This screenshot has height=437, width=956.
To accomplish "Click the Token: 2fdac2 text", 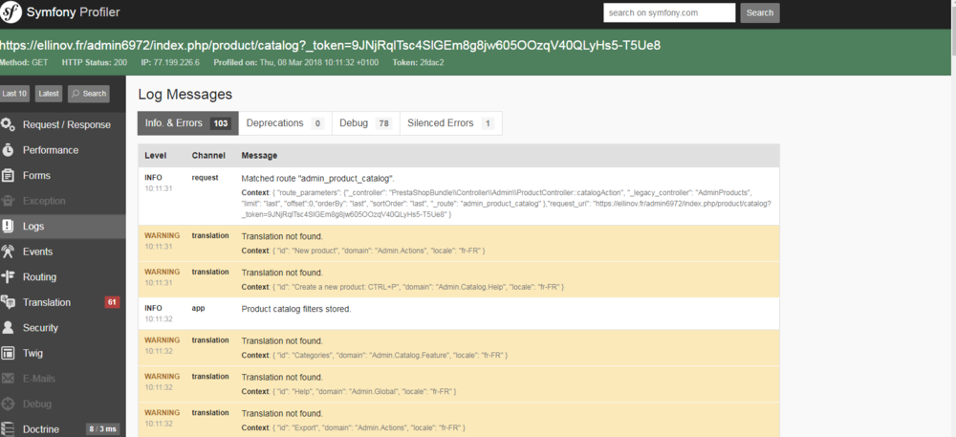I will coord(418,63).
